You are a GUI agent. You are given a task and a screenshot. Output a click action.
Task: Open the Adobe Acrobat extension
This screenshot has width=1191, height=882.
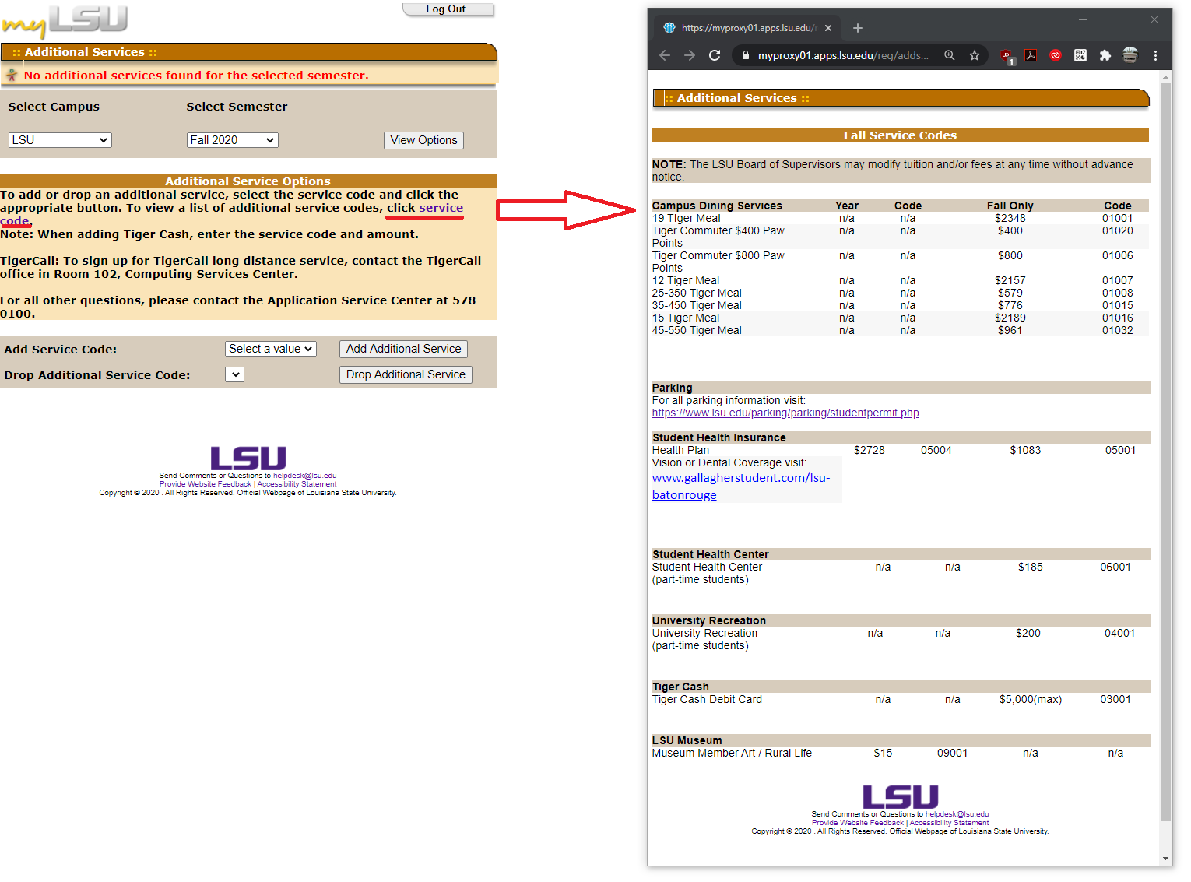(x=1031, y=55)
